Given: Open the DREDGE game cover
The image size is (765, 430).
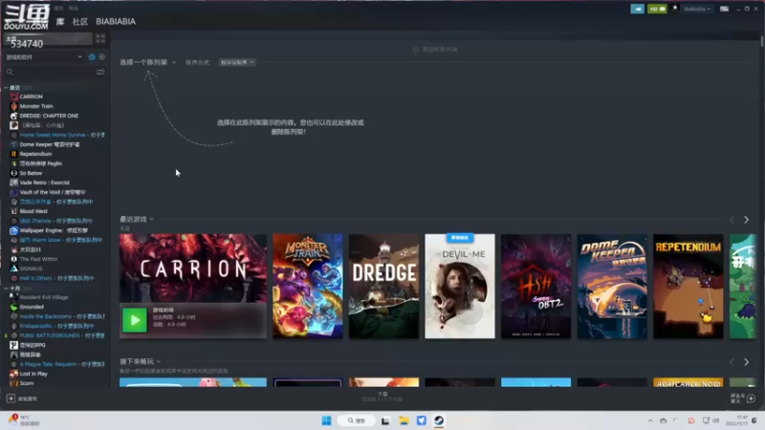Looking at the screenshot, I should (384, 286).
